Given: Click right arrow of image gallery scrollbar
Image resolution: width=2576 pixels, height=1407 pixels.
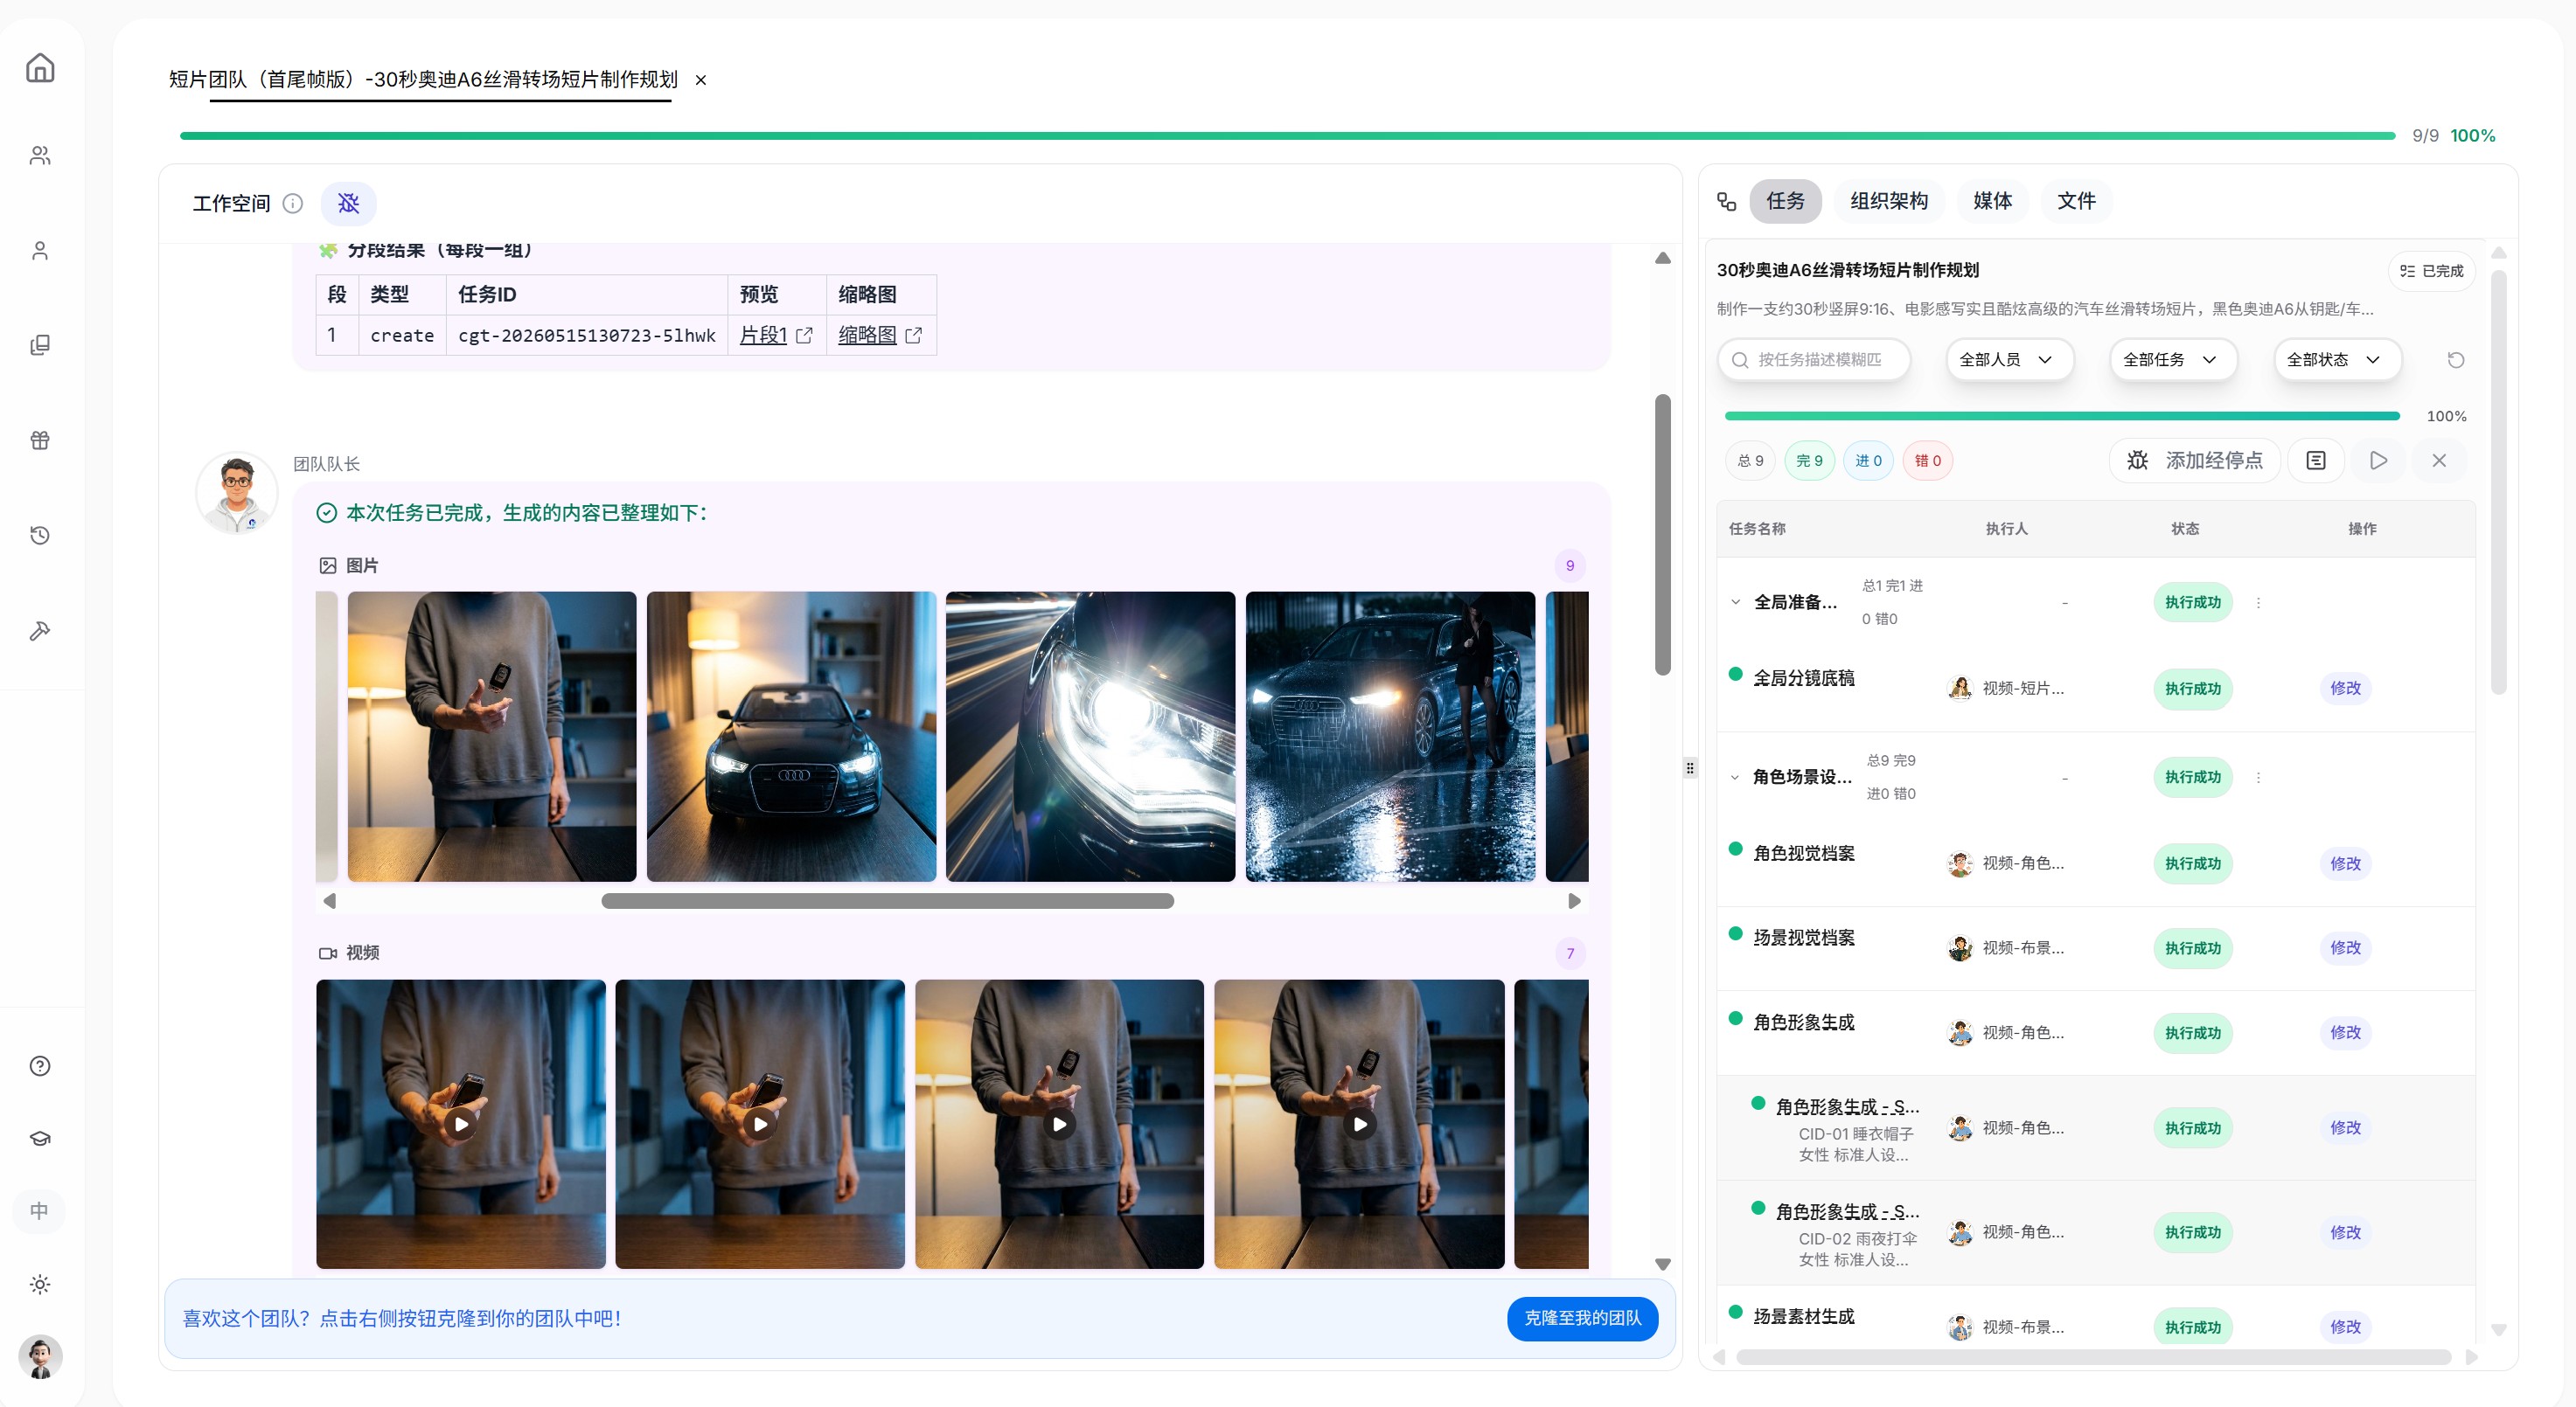Looking at the screenshot, I should pyautogui.click(x=1575, y=901).
